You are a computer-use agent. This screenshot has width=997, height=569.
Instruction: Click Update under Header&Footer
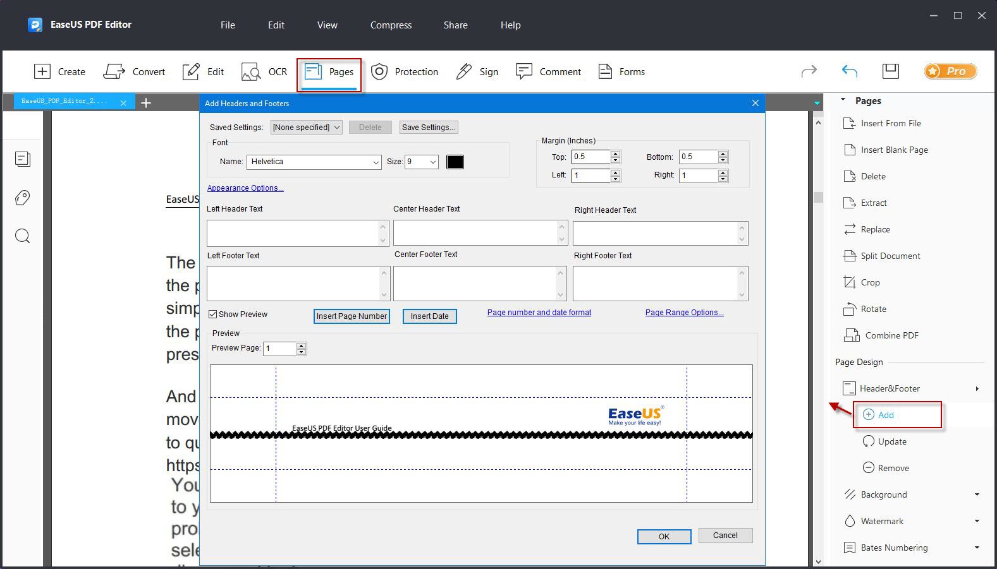[884, 441]
